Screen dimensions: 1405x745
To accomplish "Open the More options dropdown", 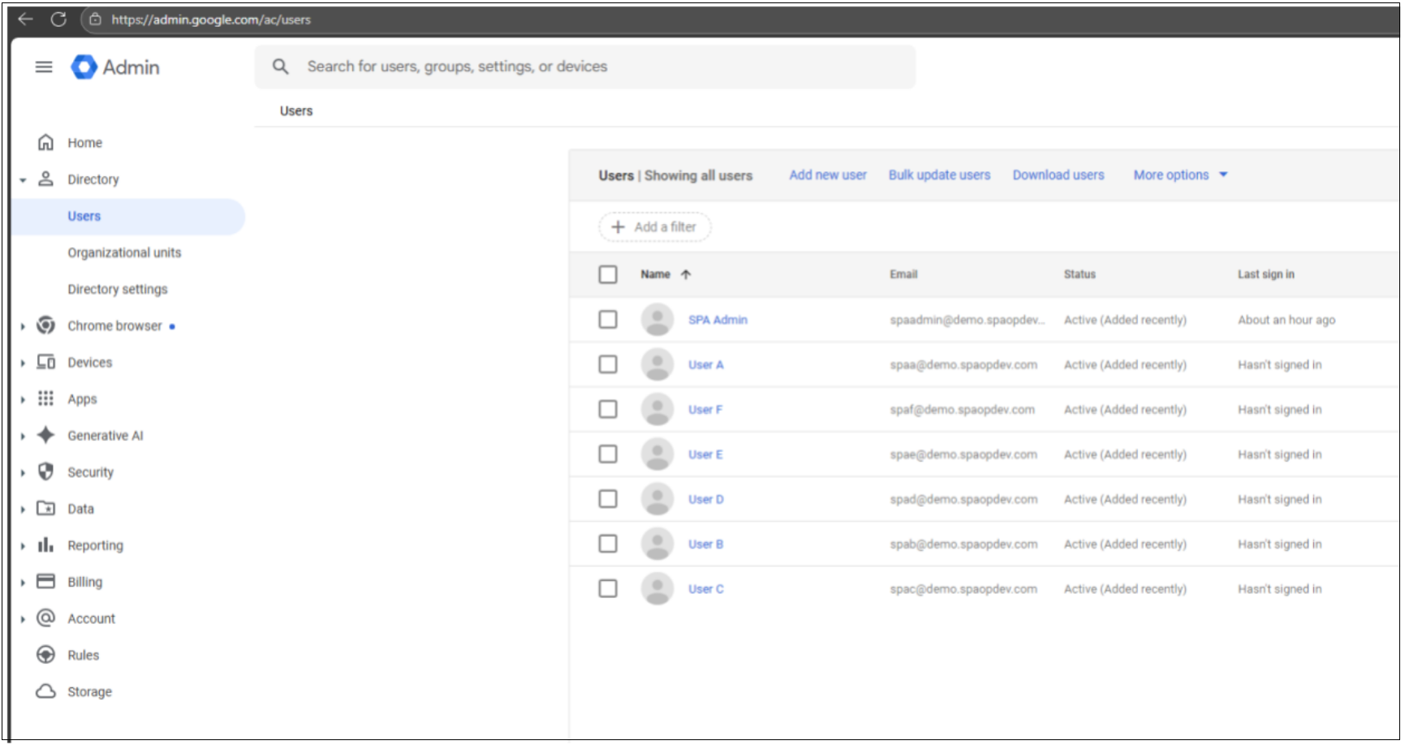I will [x=1180, y=175].
